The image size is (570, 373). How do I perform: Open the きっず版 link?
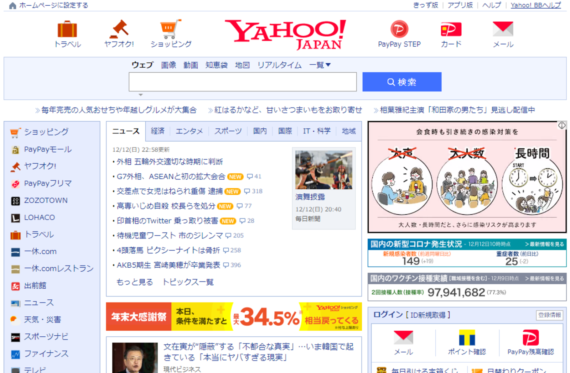[x=425, y=5]
